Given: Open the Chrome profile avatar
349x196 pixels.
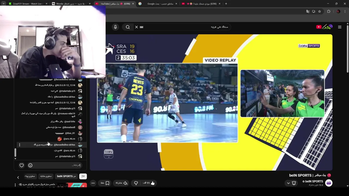Looking at the screenshot, I should click(338, 11).
